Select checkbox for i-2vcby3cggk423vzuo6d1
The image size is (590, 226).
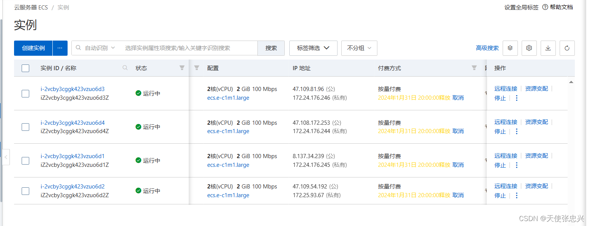click(25, 161)
